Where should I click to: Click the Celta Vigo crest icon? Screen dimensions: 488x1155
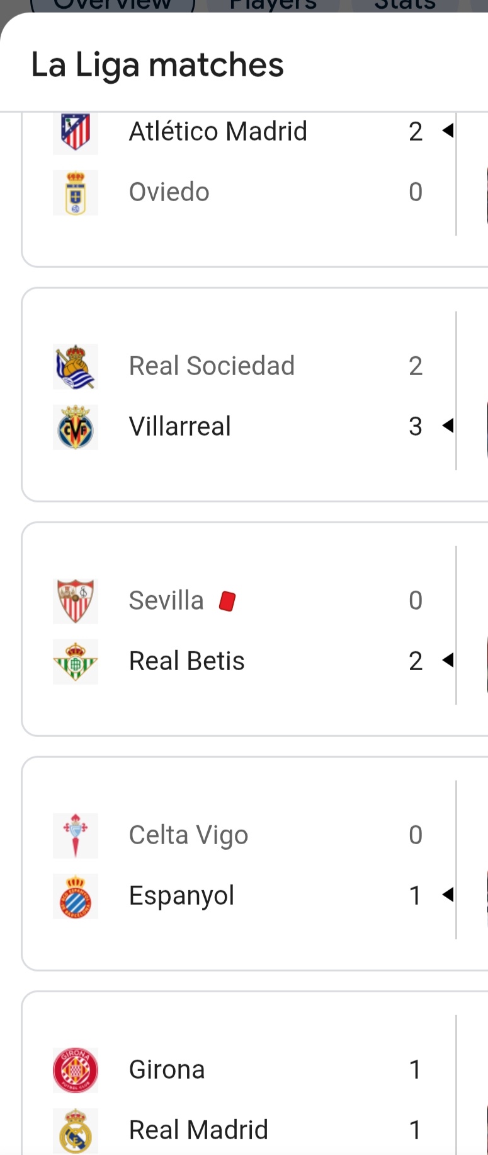76,835
